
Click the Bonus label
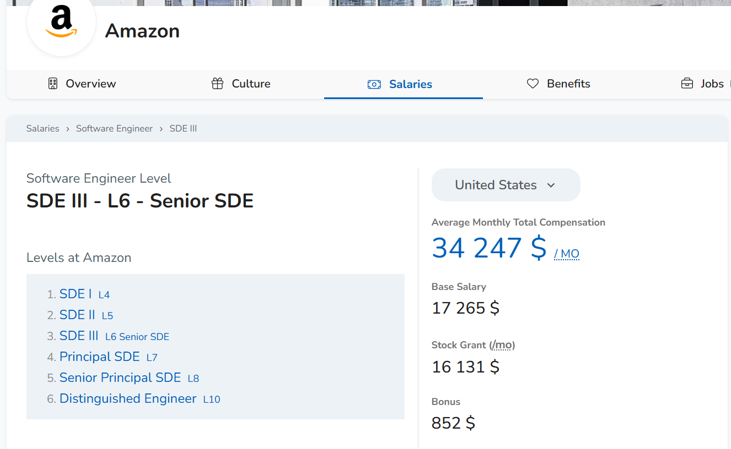pos(446,402)
